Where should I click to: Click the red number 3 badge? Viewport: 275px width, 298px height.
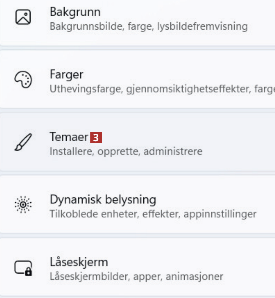point(96,138)
